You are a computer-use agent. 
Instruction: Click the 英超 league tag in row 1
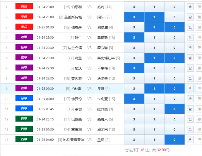24,6
